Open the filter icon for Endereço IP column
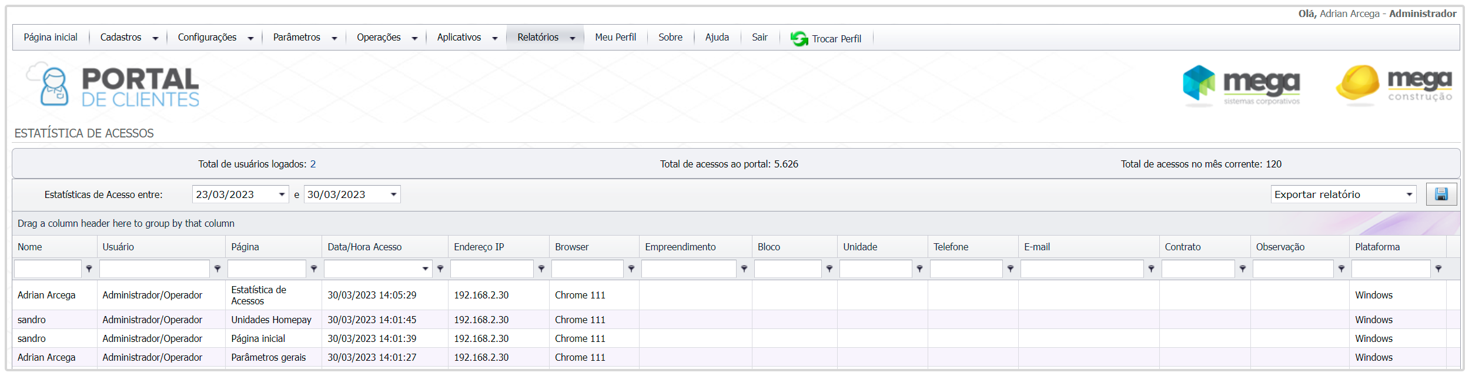The width and height of the screenshot is (1472, 376). [x=541, y=268]
